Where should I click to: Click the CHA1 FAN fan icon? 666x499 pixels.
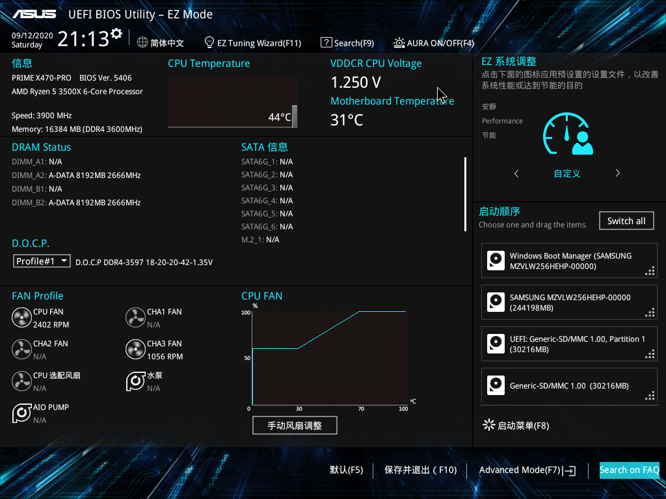click(135, 317)
